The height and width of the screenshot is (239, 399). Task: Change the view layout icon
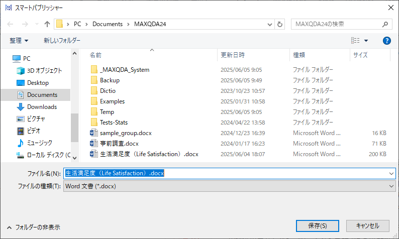point(355,41)
